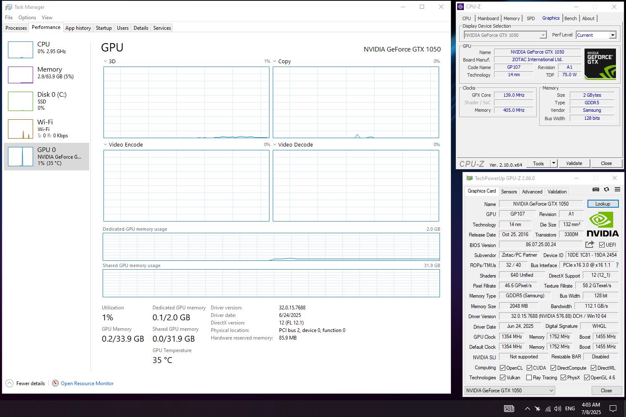Open Video Decode graph dropdown

275,144
